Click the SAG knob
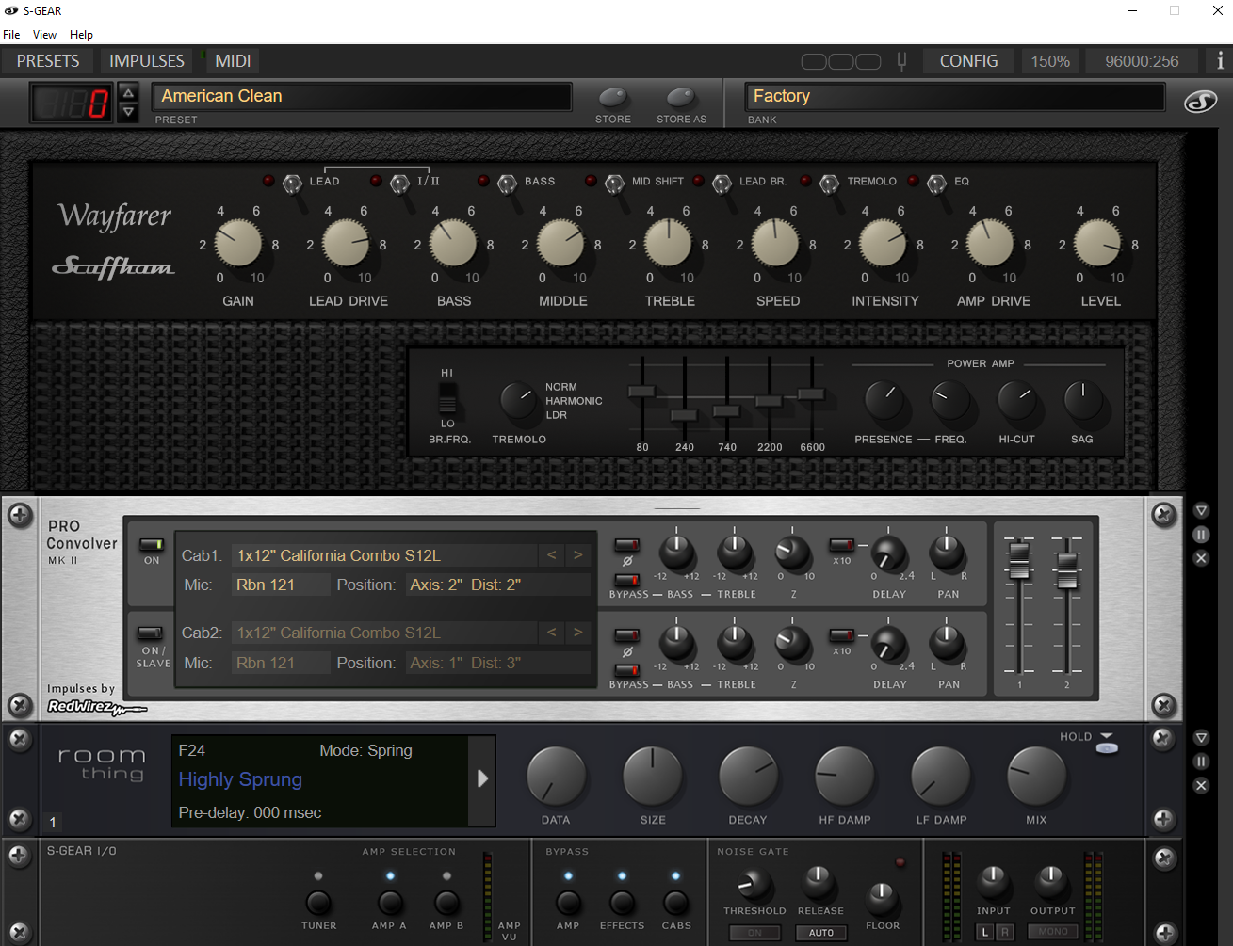The image size is (1233, 946). click(x=1083, y=402)
